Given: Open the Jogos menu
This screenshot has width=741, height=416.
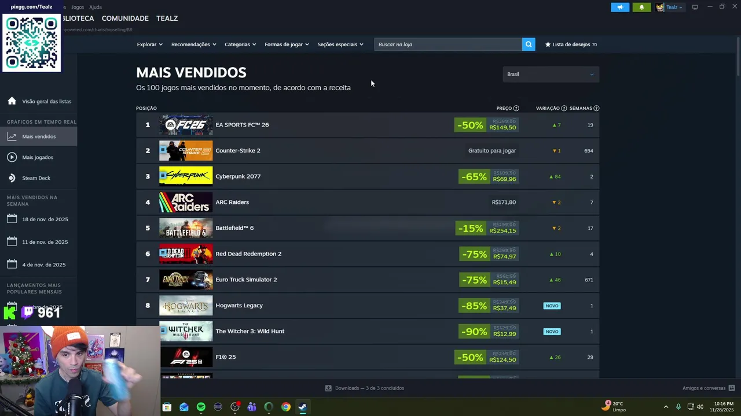Looking at the screenshot, I should pos(78,7).
